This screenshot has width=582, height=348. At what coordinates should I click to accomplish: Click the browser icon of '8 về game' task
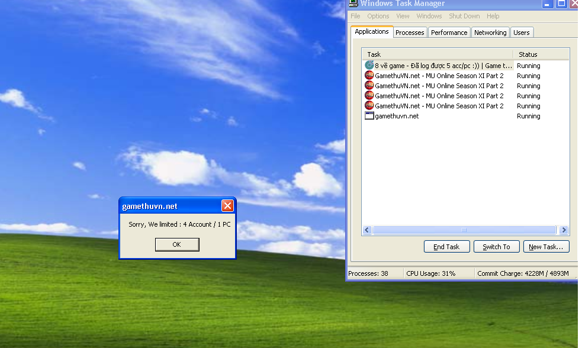pyautogui.click(x=369, y=65)
